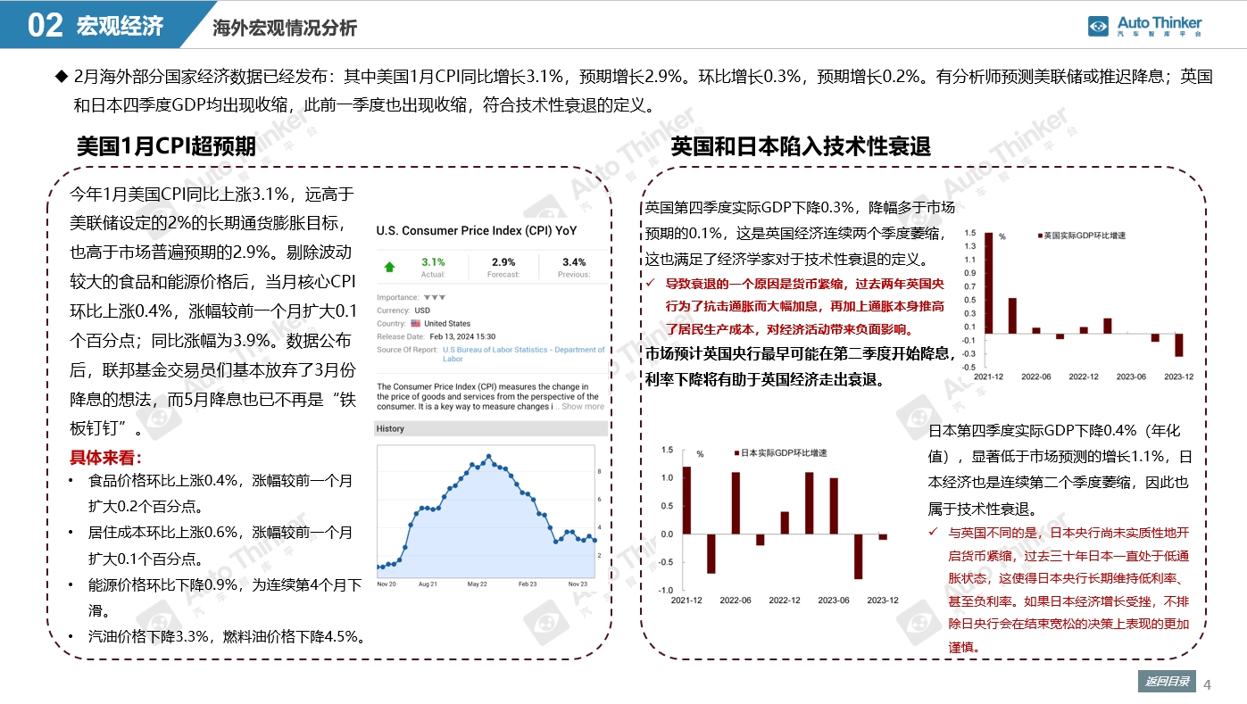1247x704 pixels.
Task: Click the Importance rating stars
Action: 434,297
